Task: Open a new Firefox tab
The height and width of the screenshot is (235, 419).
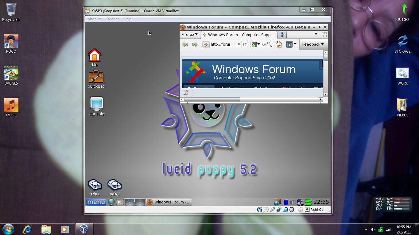Action: click(282, 35)
